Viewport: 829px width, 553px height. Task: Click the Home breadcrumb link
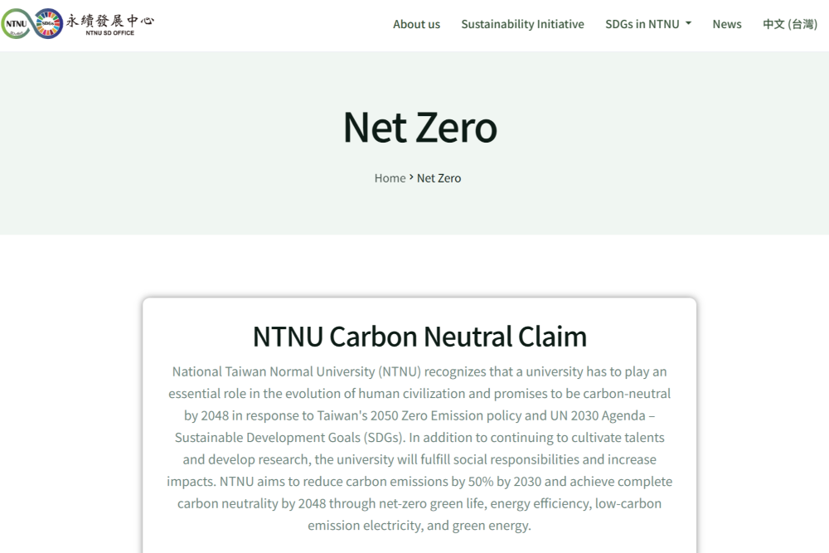click(390, 178)
